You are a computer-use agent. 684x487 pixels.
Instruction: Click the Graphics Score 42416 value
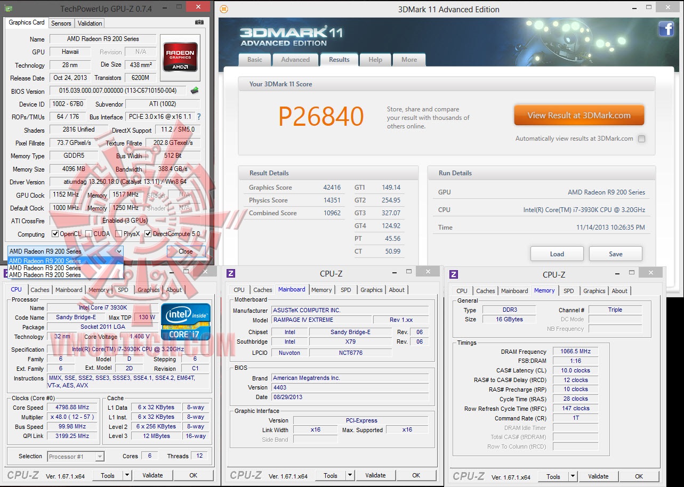[x=332, y=188]
